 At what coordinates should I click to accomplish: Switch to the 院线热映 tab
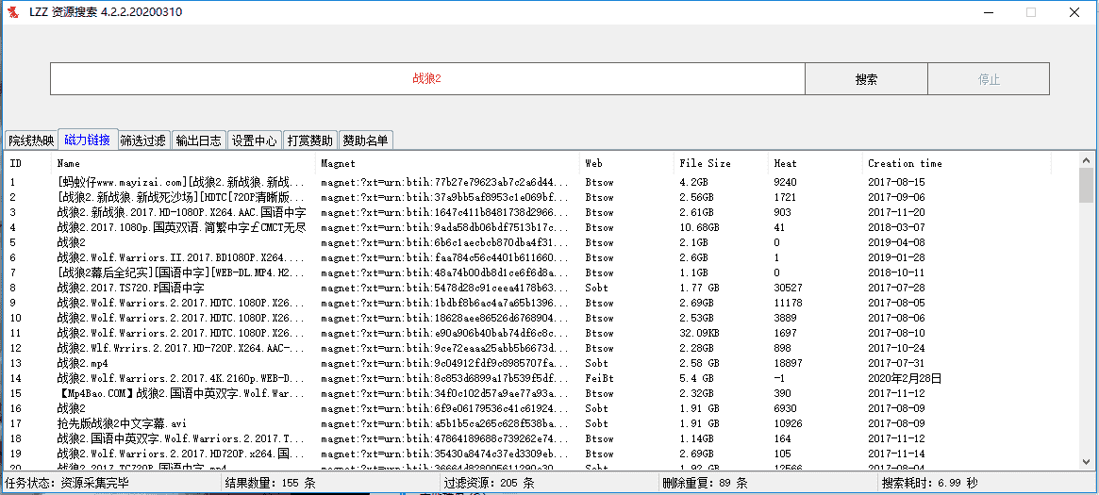[x=31, y=140]
